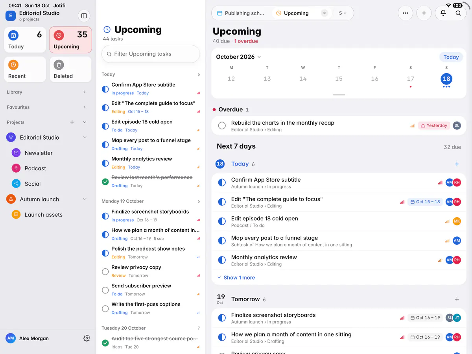The image size is (472, 354).
Task: Collapse Editorial Studio project tree
Action: pyautogui.click(x=85, y=137)
